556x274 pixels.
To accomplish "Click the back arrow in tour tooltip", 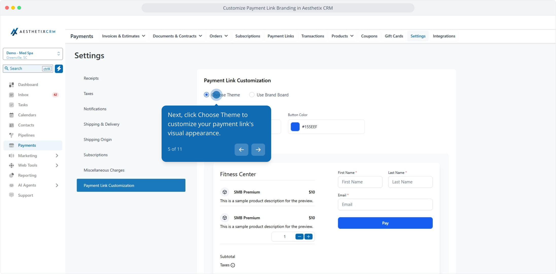I will 241,150.
